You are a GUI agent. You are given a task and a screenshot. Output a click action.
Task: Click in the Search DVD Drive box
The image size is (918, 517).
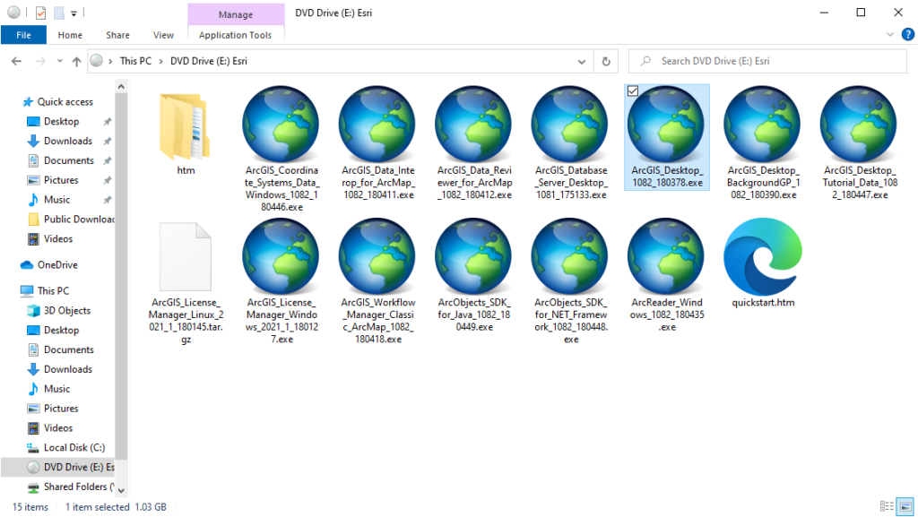click(767, 61)
